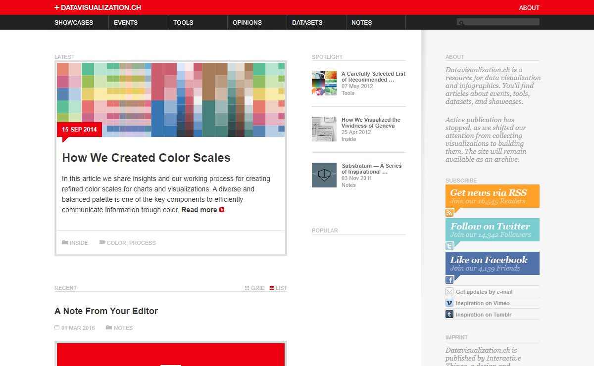Screen dimensions: 594x366
Task: Click the search magnifier icon
Action: click(461, 23)
